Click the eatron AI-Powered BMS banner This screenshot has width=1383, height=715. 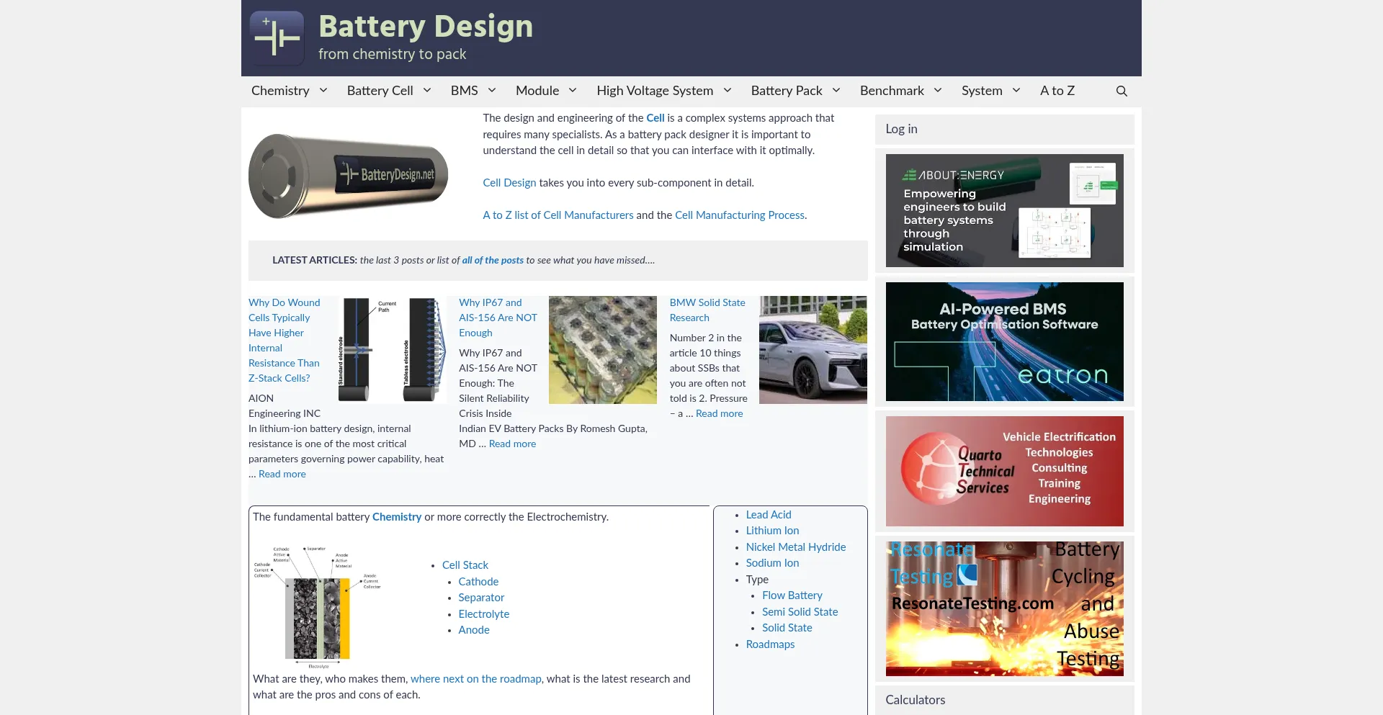pyautogui.click(x=1004, y=341)
